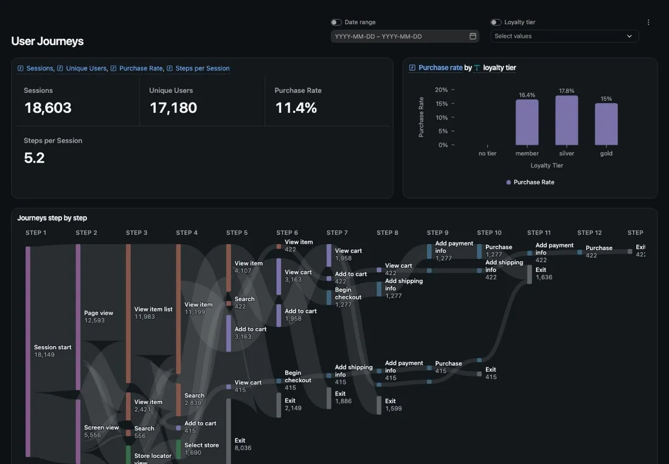Select the Page view 12,593 node
This screenshot has width=669, height=464.
coord(78,317)
